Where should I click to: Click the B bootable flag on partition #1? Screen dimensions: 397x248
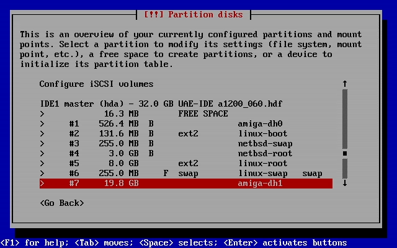[151, 123]
